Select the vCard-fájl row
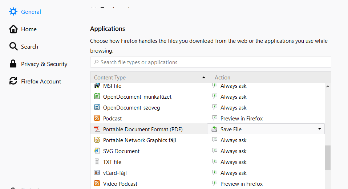Viewport: 348px width, 189px height. (207, 173)
